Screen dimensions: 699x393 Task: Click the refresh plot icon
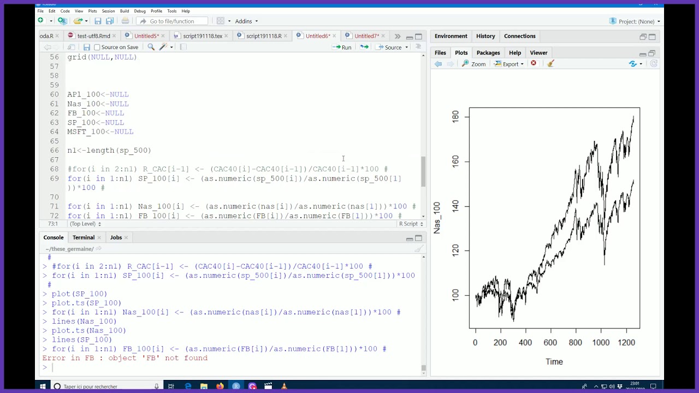(x=654, y=64)
